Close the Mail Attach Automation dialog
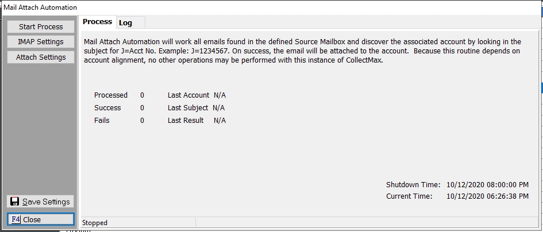Viewport: 543px width, 232px height. tap(41, 219)
